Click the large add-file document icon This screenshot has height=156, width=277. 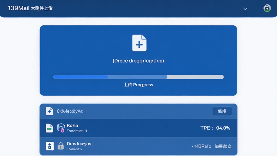[x=139, y=43]
